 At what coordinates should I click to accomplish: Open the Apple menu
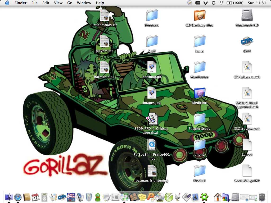coord(7,3)
